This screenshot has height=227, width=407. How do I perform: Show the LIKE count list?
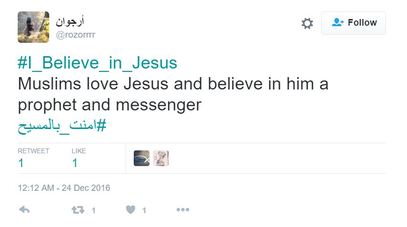(x=79, y=158)
